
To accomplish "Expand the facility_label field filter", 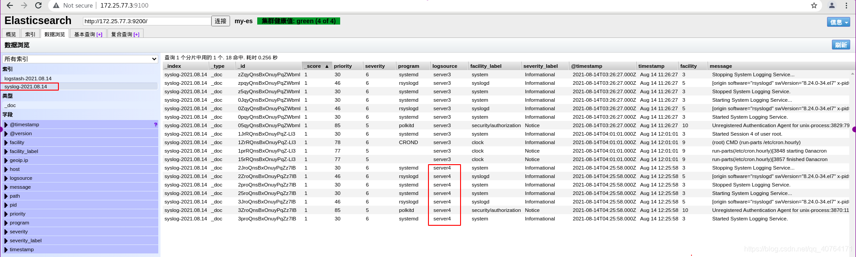I will pos(6,151).
